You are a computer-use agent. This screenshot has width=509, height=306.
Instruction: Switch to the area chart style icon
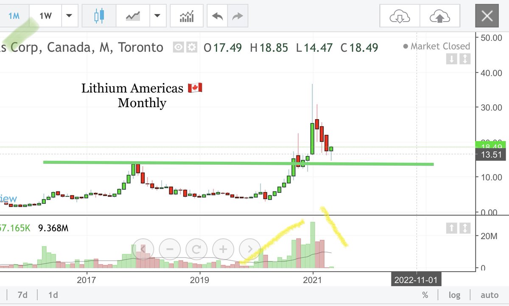click(x=133, y=15)
